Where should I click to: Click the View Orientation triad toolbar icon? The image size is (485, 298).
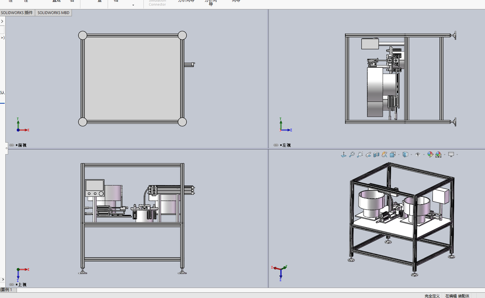(x=344, y=154)
